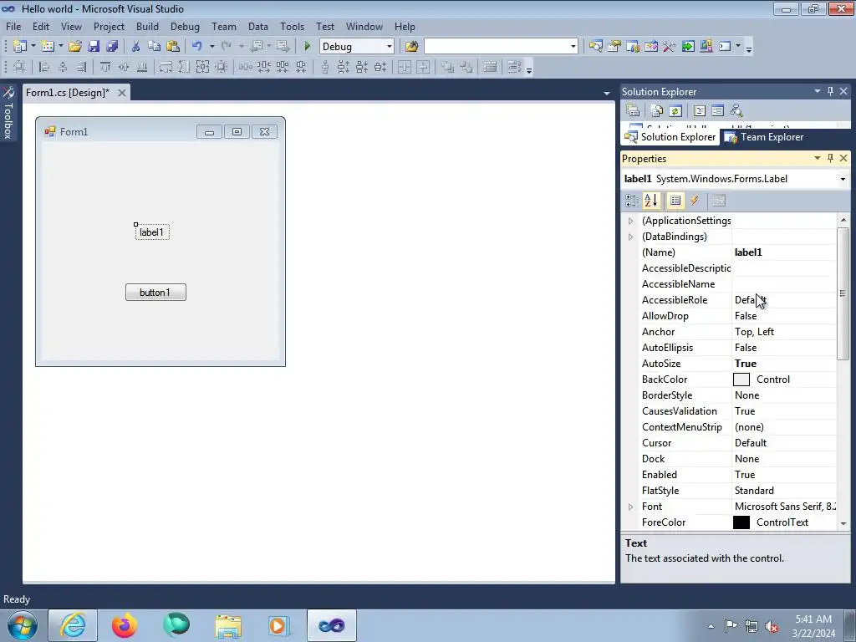Expand the (DataBindings) property
Image resolution: width=856 pixels, height=642 pixels.
tap(630, 237)
